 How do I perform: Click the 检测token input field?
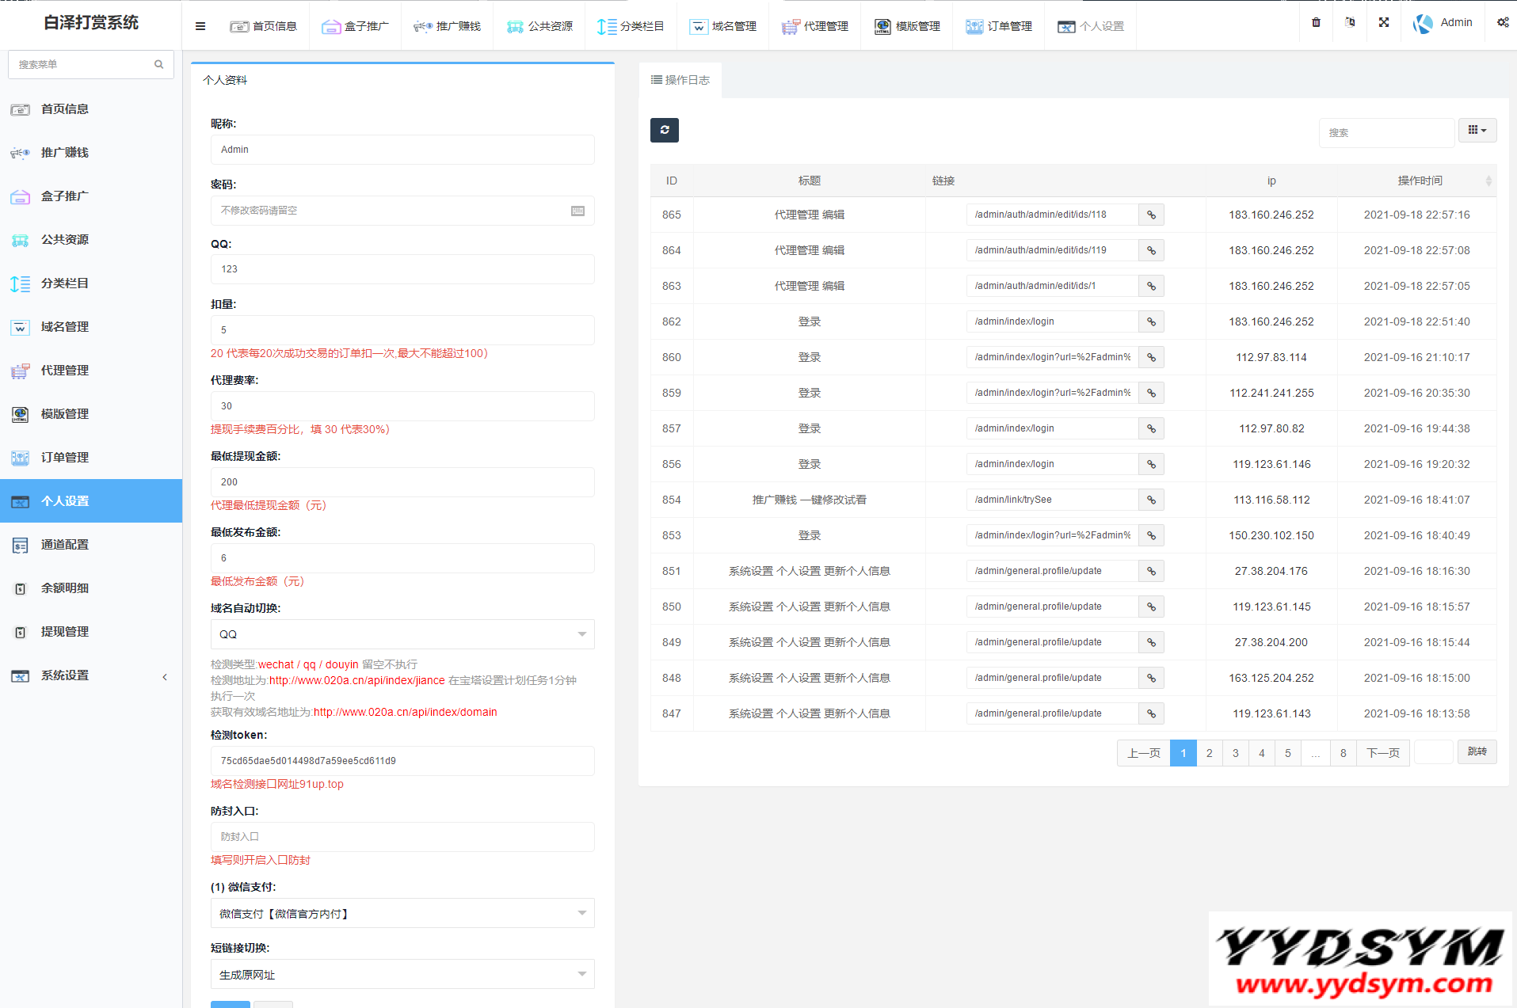click(x=402, y=761)
